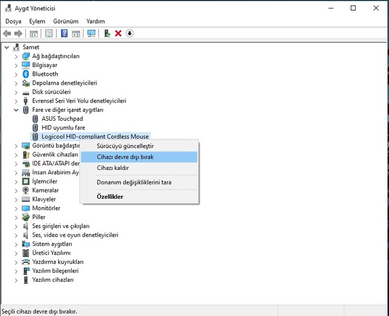Image resolution: width=389 pixels, height=316 pixels.
Task: Click the ASUS Touchpad mouse icon
Action: point(35,118)
